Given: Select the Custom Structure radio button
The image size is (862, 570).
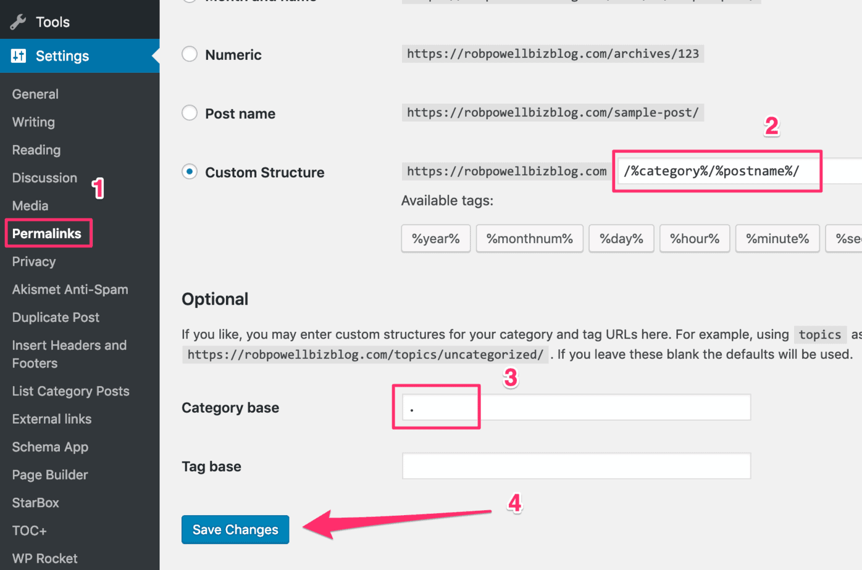Looking at the screenshot, I should [x=190, y=172].
